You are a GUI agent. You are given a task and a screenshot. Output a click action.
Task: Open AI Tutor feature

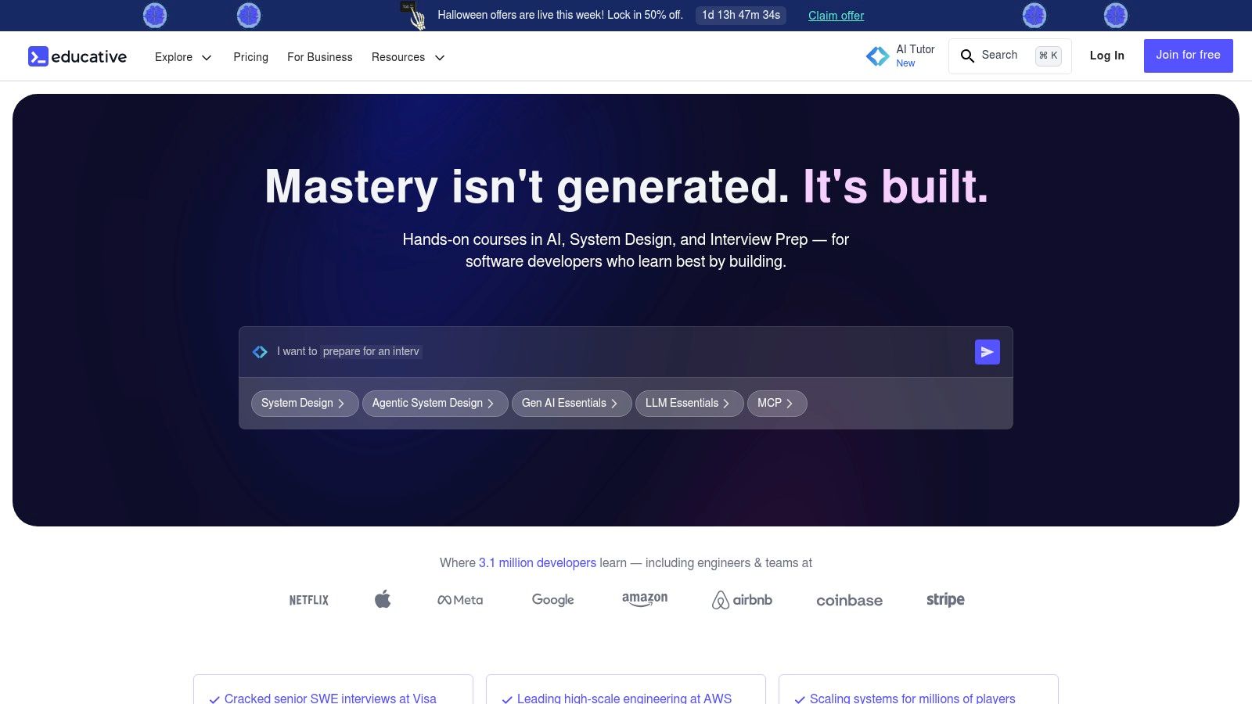(x=901, y=56)
